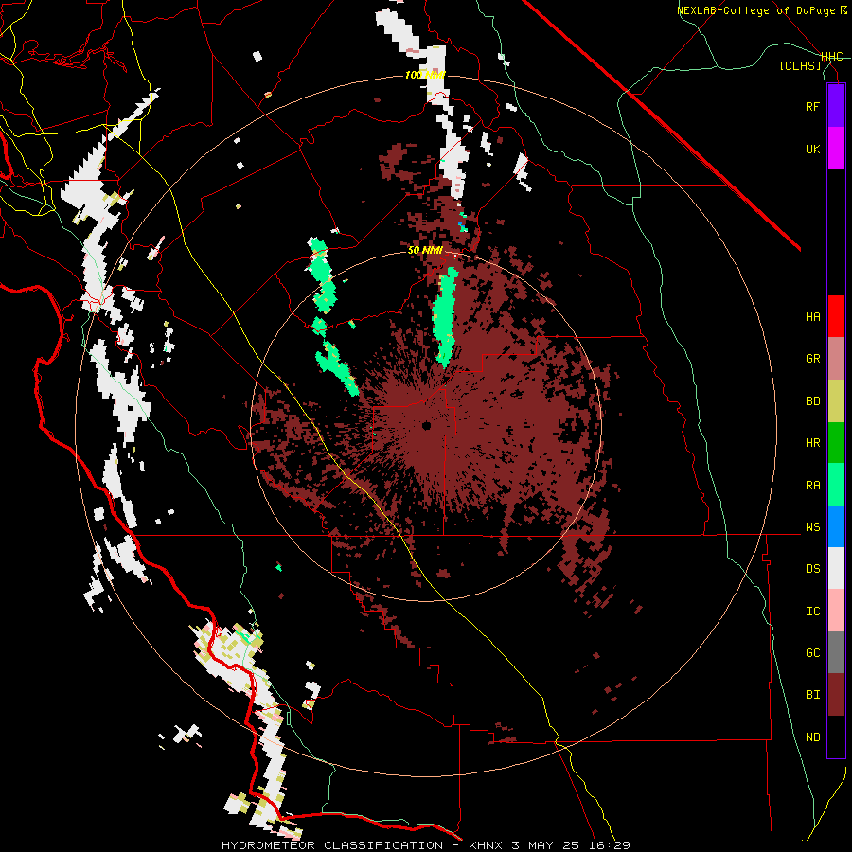Click the HYDROMETEOR CLASSIFICATION caption text
The height and width of the screenshot is (852, 852).
[332, 845]
